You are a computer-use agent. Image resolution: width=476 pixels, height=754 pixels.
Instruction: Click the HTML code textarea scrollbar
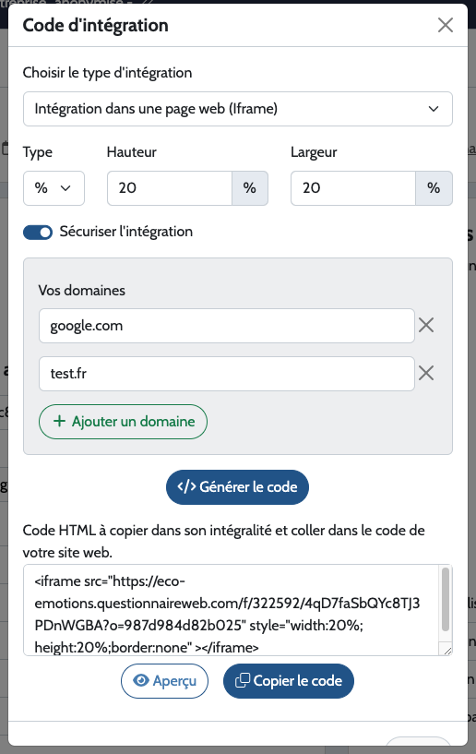(446, 599)
